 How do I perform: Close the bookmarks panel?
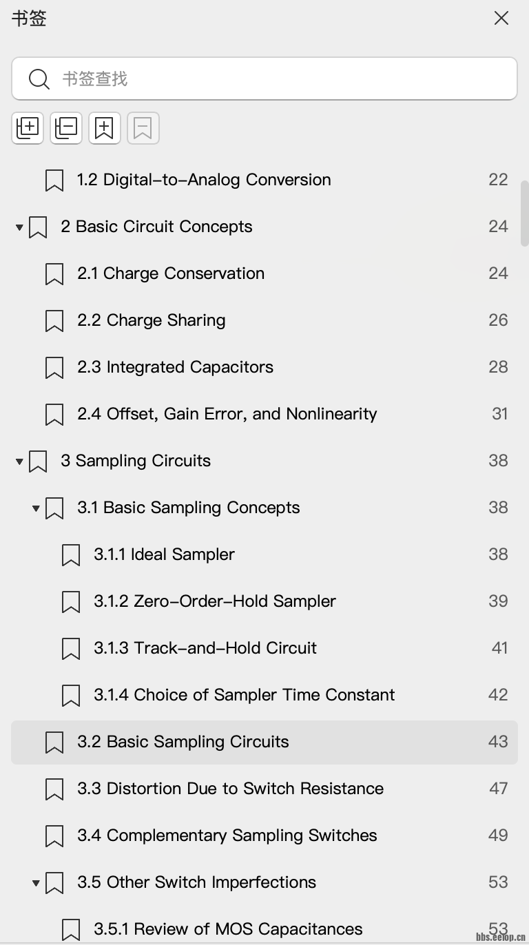[x=501, y=19]
